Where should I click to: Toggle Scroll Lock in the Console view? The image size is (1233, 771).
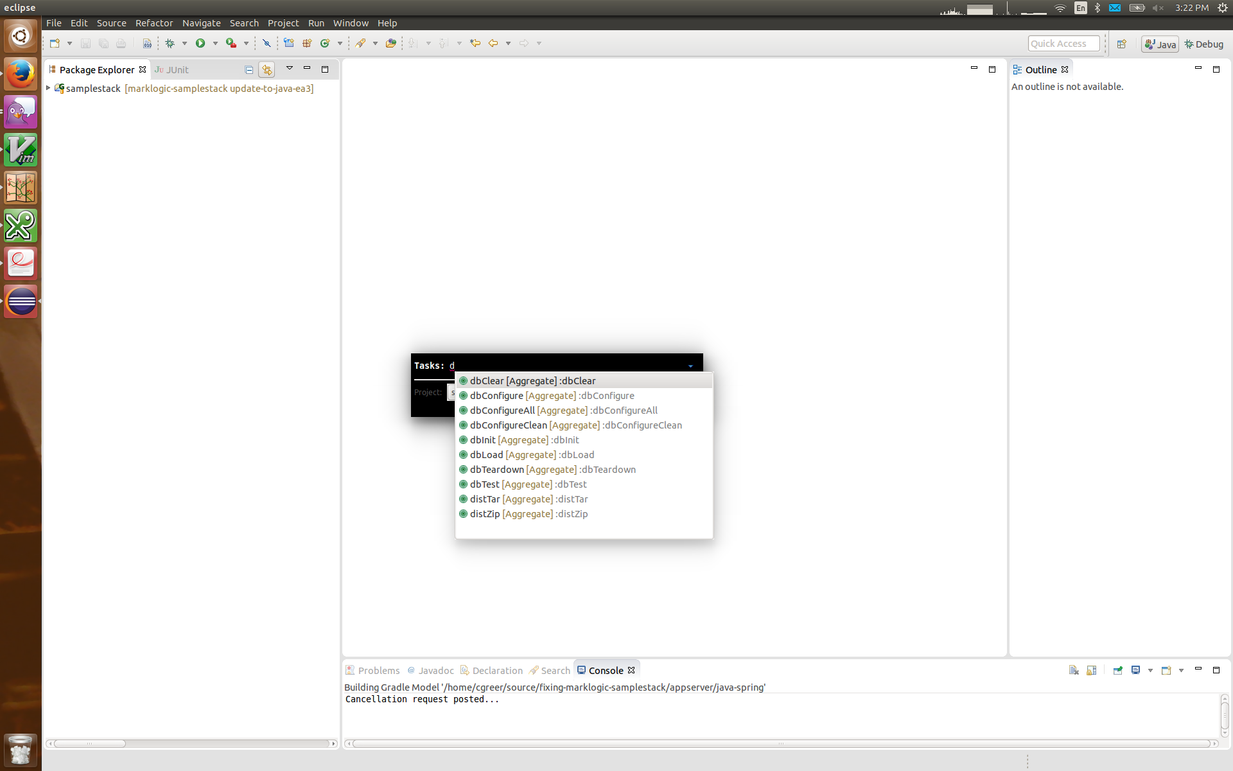click(x=1091, y=670)
